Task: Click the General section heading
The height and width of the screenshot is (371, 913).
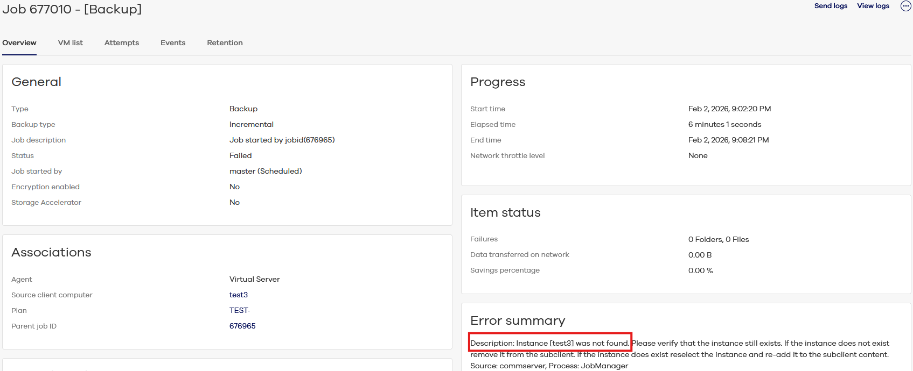Action: point(36,82)
